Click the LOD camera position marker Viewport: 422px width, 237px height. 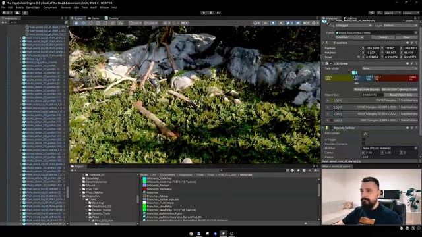tap(355, 73)
